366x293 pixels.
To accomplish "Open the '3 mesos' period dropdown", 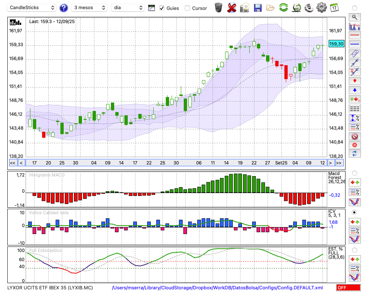I will pos(89,8).
